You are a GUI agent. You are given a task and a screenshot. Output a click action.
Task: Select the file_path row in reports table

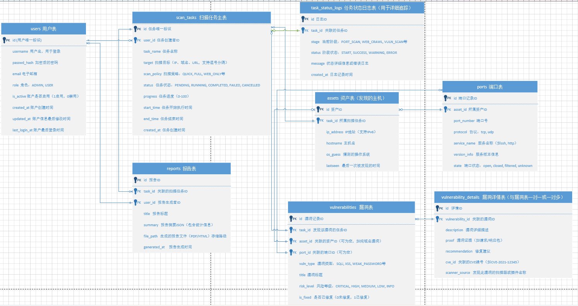181,236
